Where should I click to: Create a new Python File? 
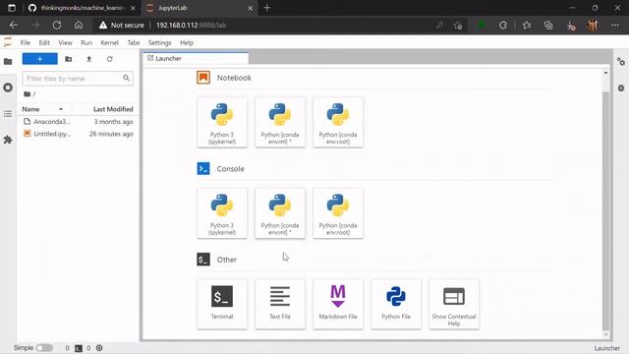(x=396, y=304)
